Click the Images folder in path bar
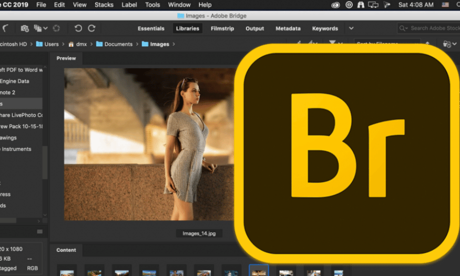 point(160,44)
